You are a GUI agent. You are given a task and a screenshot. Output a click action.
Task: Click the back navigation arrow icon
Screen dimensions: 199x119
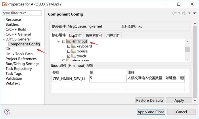(174, 13)
